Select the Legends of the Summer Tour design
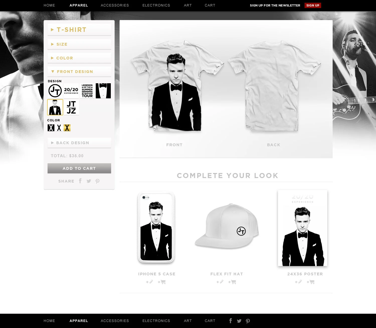376x328 pixels. point(87,91)
